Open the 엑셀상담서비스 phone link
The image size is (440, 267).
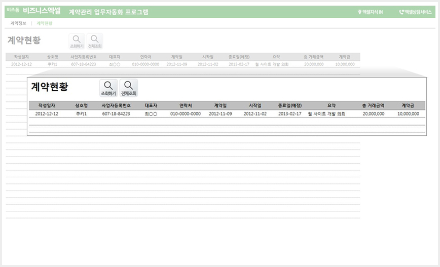click(415, 12)
